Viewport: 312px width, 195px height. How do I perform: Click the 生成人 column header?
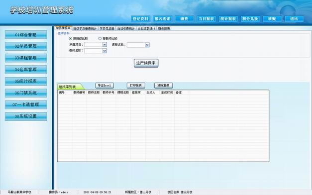tap(152, 93)
